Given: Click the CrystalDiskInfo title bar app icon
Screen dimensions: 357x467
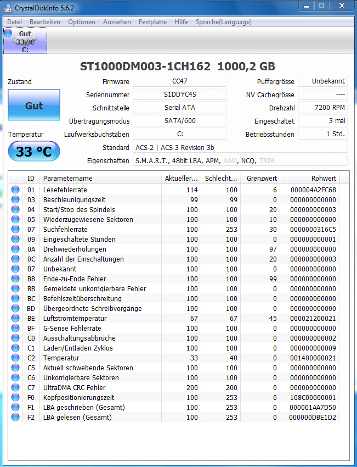Looking at the screenshot, I should (8, 8).
